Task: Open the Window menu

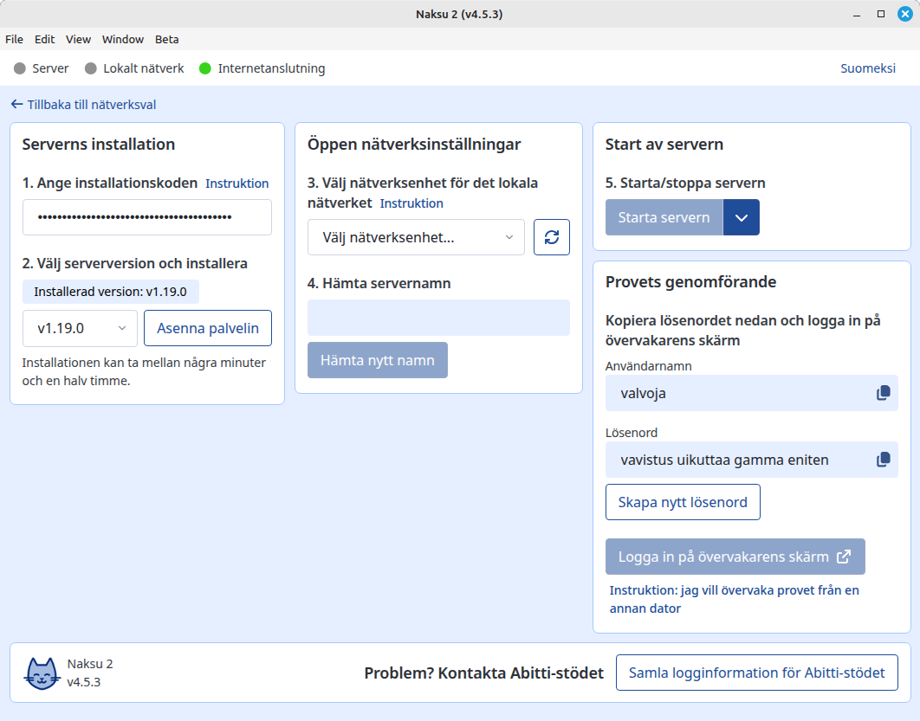Action: pyautogui.click(x=123, y=39)
